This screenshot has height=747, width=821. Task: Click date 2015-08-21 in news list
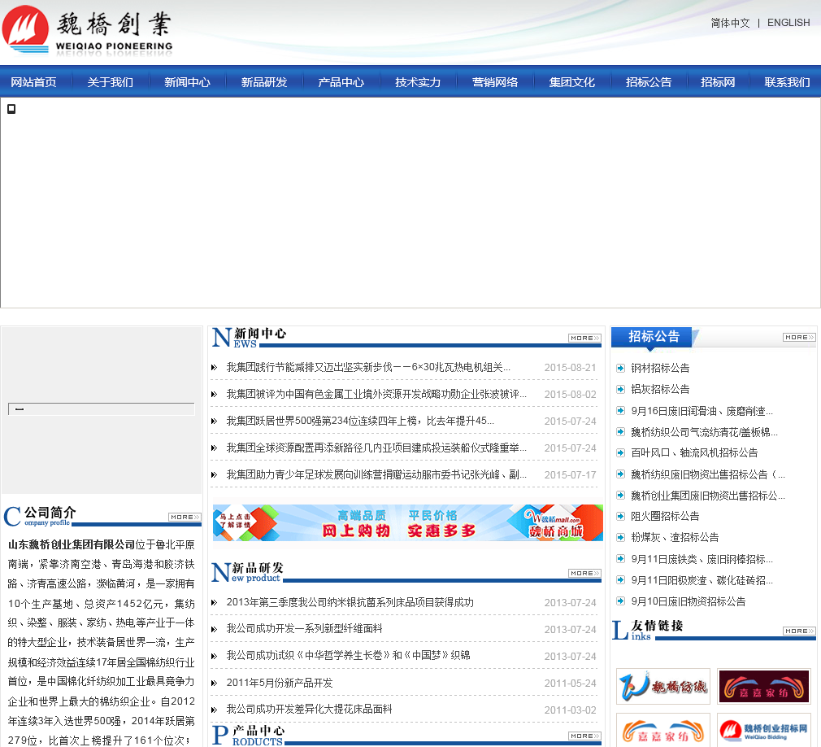click(x=570, y=368)
